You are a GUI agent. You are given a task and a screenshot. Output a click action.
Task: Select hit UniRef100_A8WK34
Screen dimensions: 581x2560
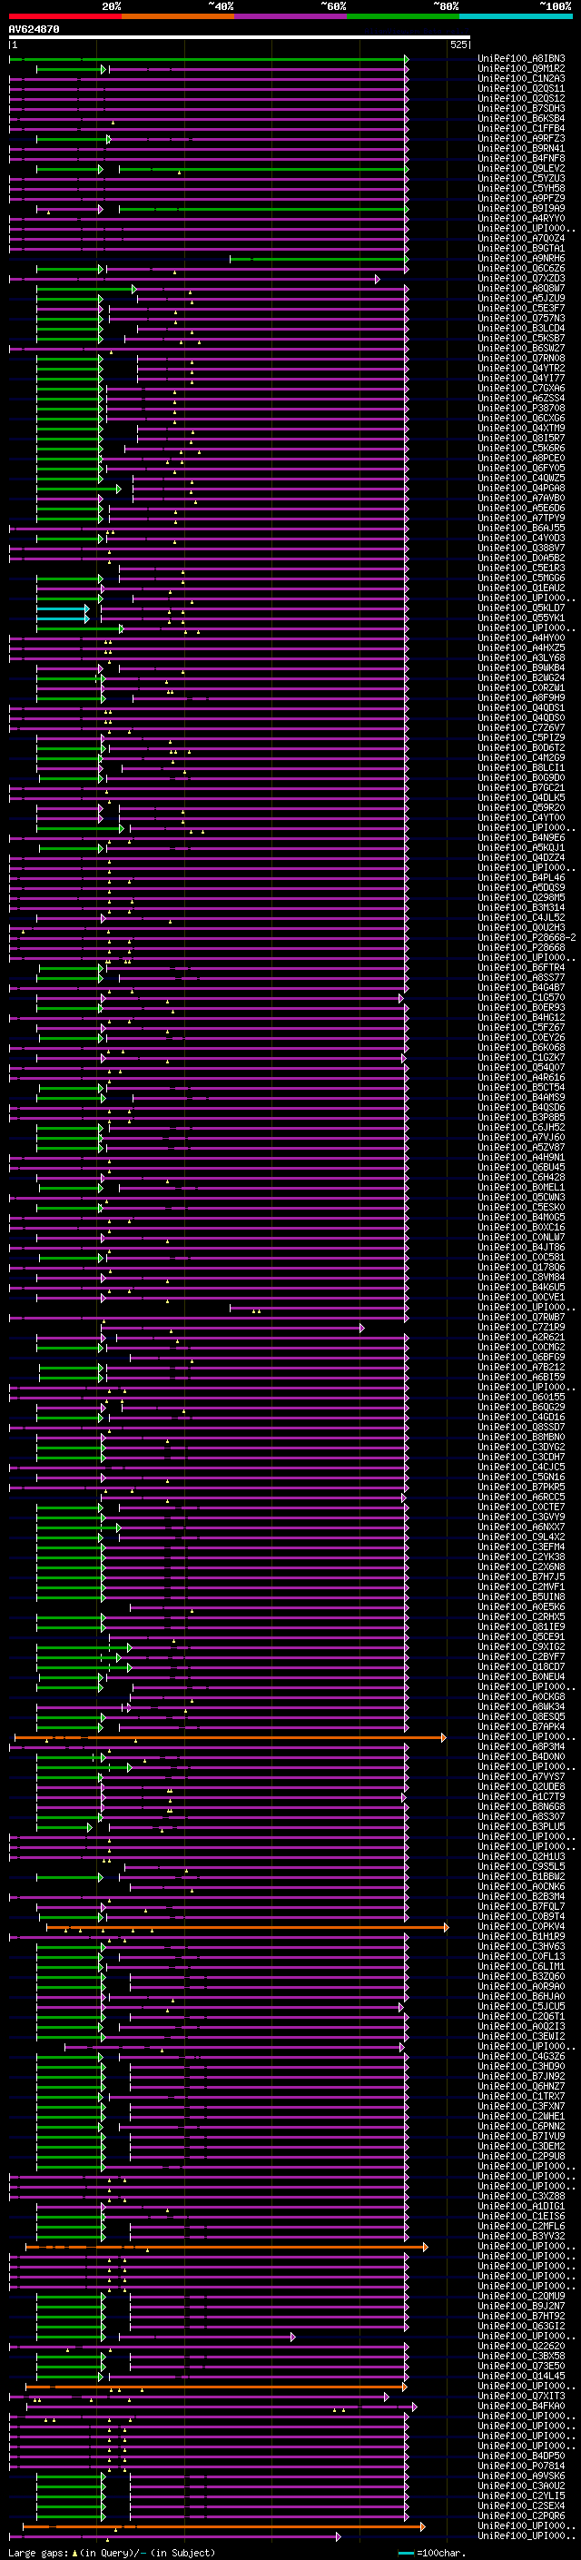[x=521, y=1706]
